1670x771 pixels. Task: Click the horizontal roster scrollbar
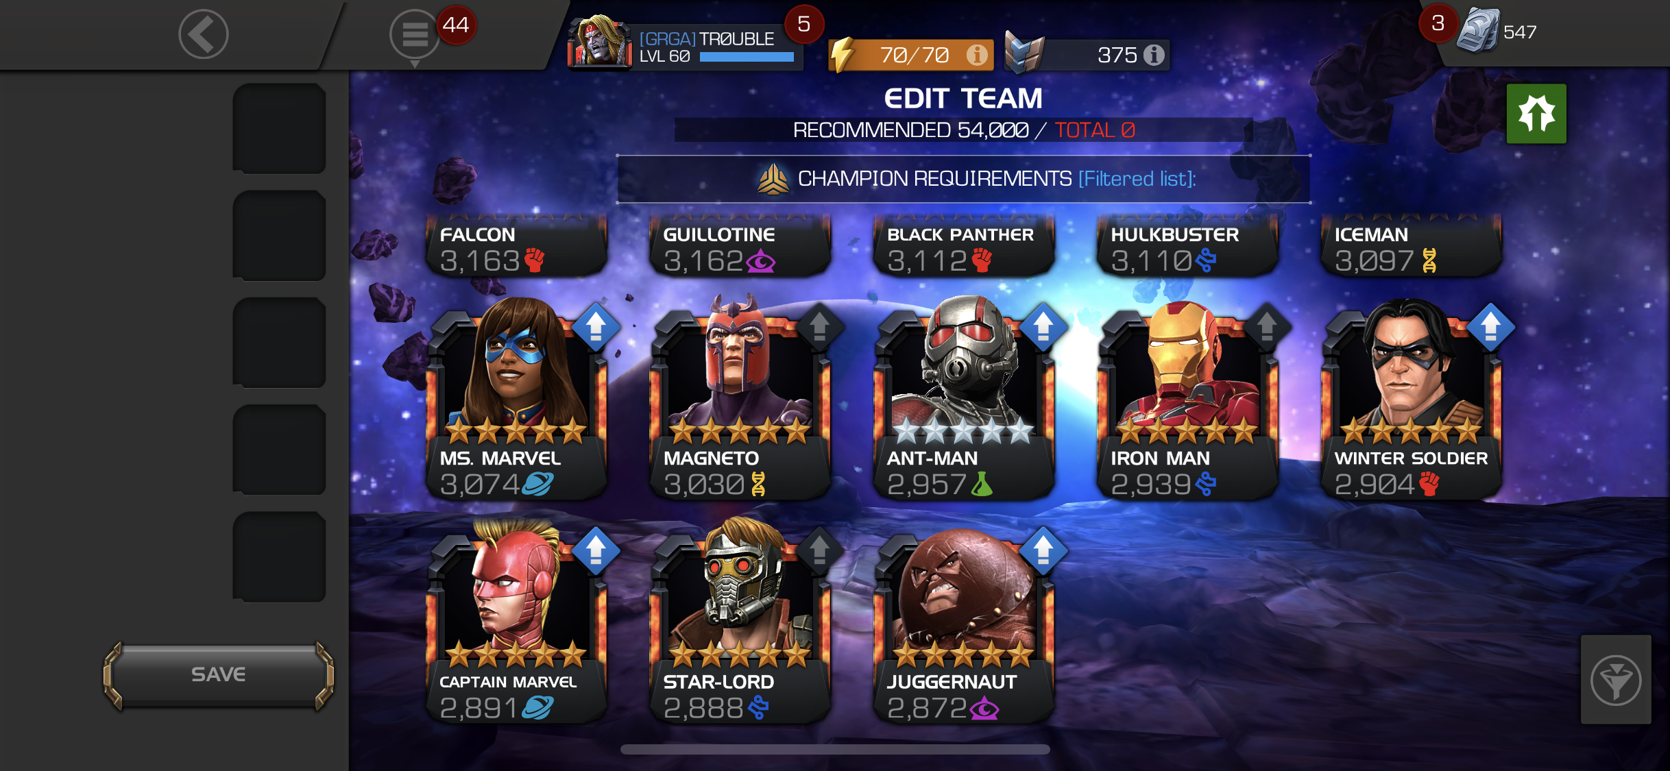tap(835, 750)
